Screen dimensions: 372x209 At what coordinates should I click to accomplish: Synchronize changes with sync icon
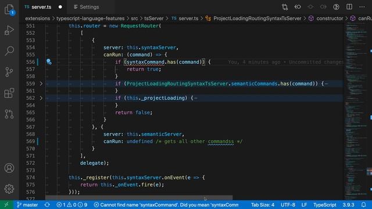(x=47, y=205)
